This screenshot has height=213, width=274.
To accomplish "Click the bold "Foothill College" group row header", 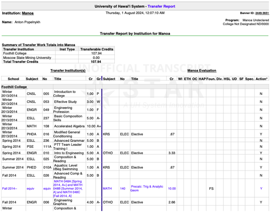I will [14, 87].
